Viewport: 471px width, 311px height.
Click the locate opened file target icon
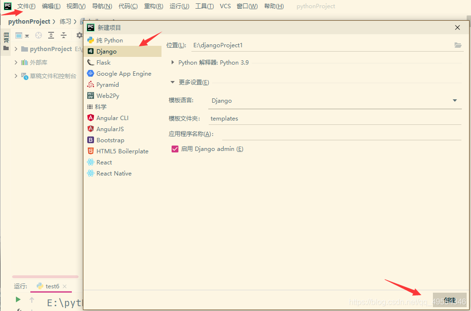pyautogui.click(x=39, y=36)
